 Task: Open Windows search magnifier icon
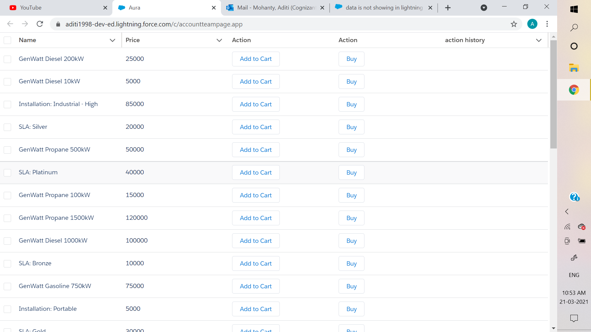point(574,28)
